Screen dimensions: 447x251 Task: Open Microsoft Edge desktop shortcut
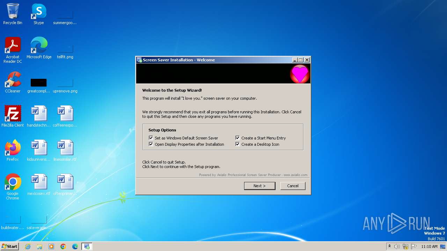tap(39, 48)
